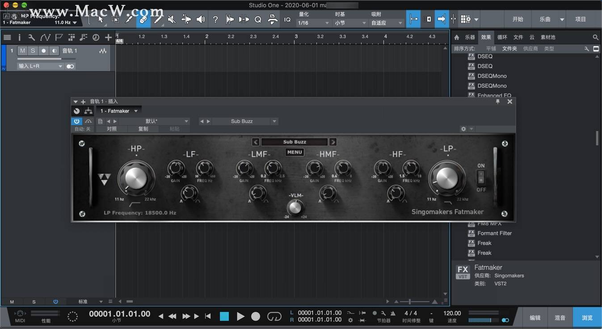The width and height of the screenshot is (602, 329).
Task: Switch to the 循环 browser tab
Action: click(502, 38)
